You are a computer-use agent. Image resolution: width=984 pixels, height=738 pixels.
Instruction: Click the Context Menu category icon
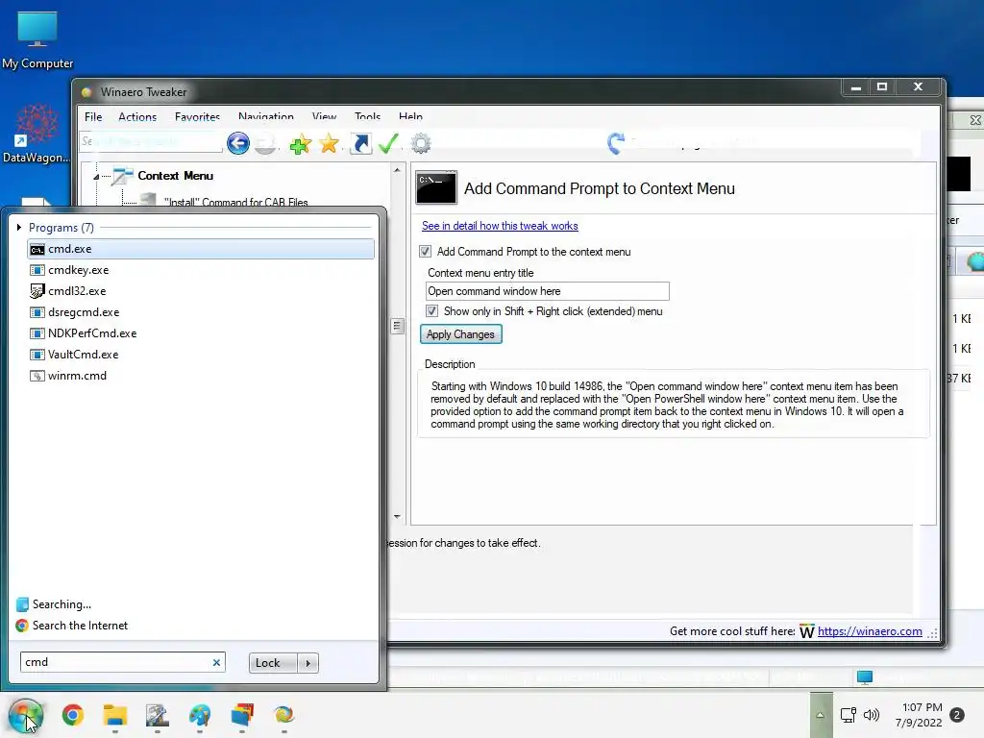tap(122, 177)
